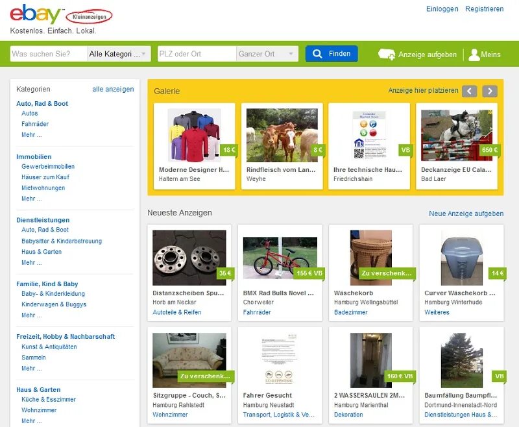Click Transport, Logistik & Ve... category link
Screen dimensions: 519x427
(x=278, y=415)
